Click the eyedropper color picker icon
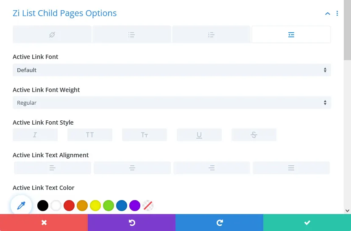351x231 pixels. pyautogui.click(x=21, y=206)
